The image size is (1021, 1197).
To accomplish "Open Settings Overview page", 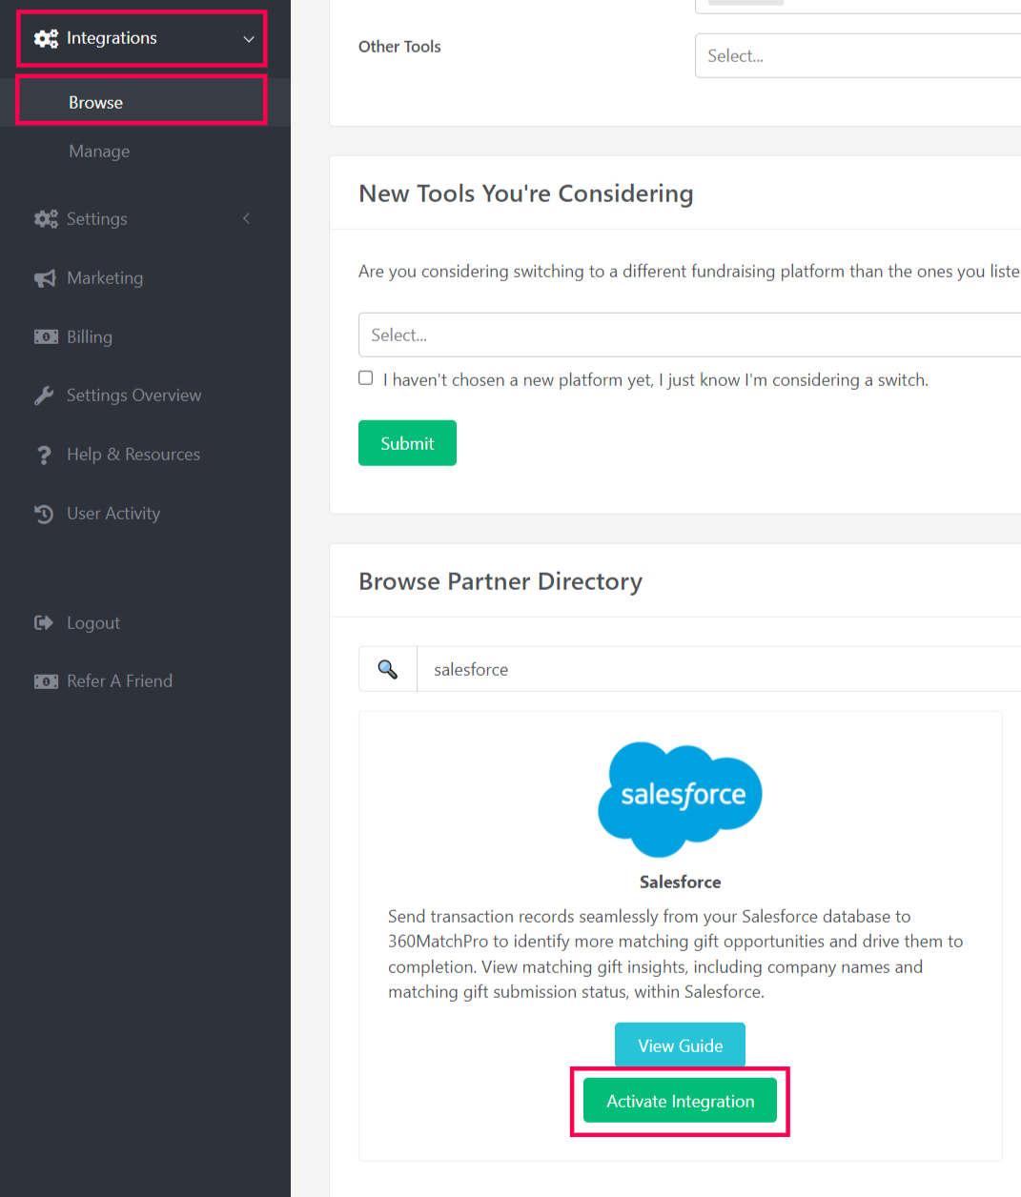I will click(x=133, y=396).
